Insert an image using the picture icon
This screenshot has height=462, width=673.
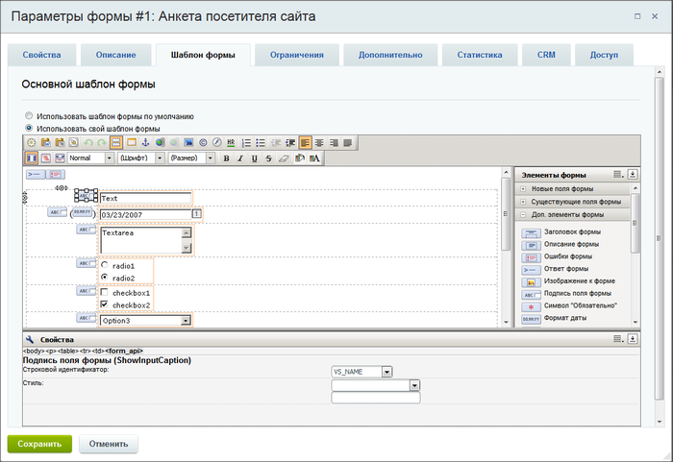pyautogui.click(x=188, y=143)
